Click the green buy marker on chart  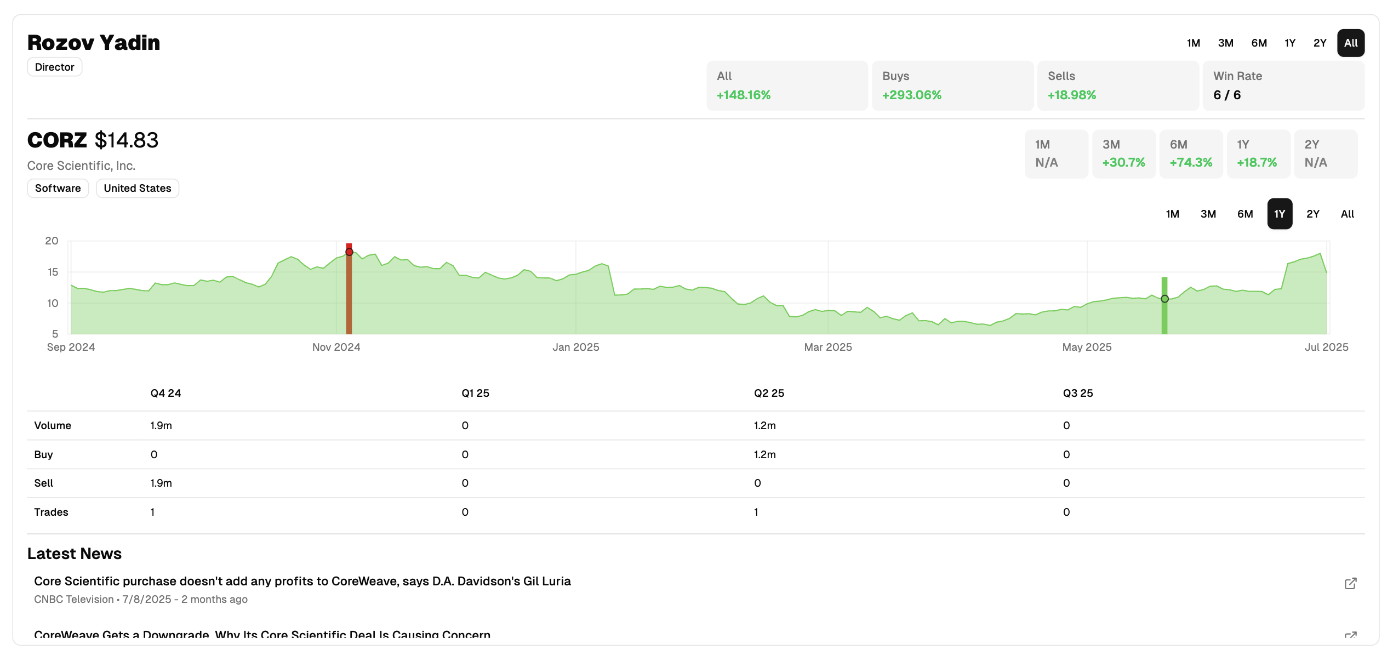point(1164,299)
